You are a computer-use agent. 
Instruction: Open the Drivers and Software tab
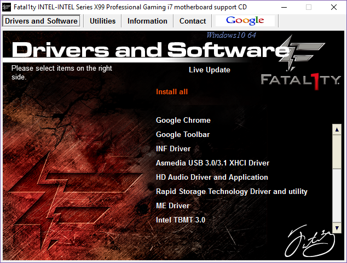(x=41, y=21)
